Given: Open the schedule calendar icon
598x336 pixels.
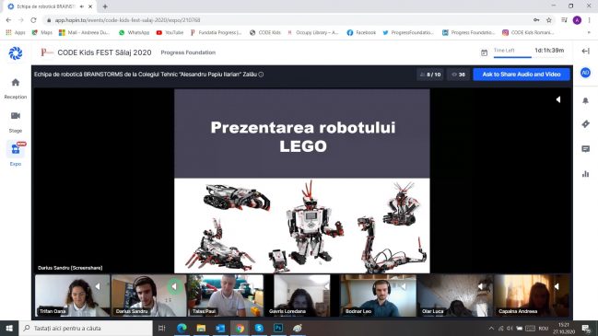Looking at the screenshot, I should [484, 52].
